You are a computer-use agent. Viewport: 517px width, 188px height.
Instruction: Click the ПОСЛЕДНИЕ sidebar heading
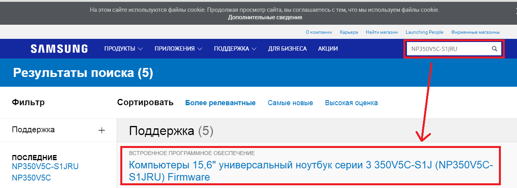35,157
